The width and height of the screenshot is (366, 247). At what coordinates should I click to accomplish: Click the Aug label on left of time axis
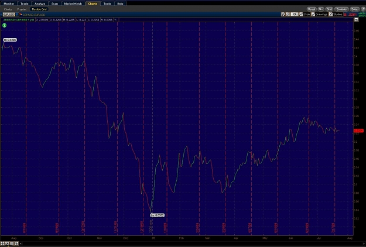point(14,238)
